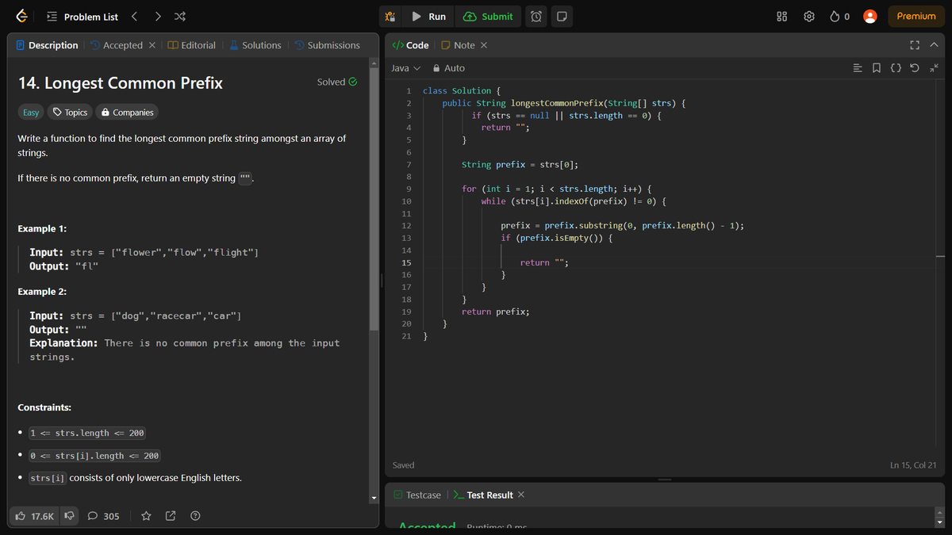This screenshot has width=952, height=535.
Task: Click the 'Ln 15, Col 21' status text
Action: [913, 465]
